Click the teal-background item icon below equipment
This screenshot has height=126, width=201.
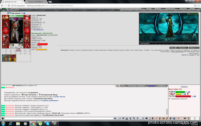click(x=5, y=58)
